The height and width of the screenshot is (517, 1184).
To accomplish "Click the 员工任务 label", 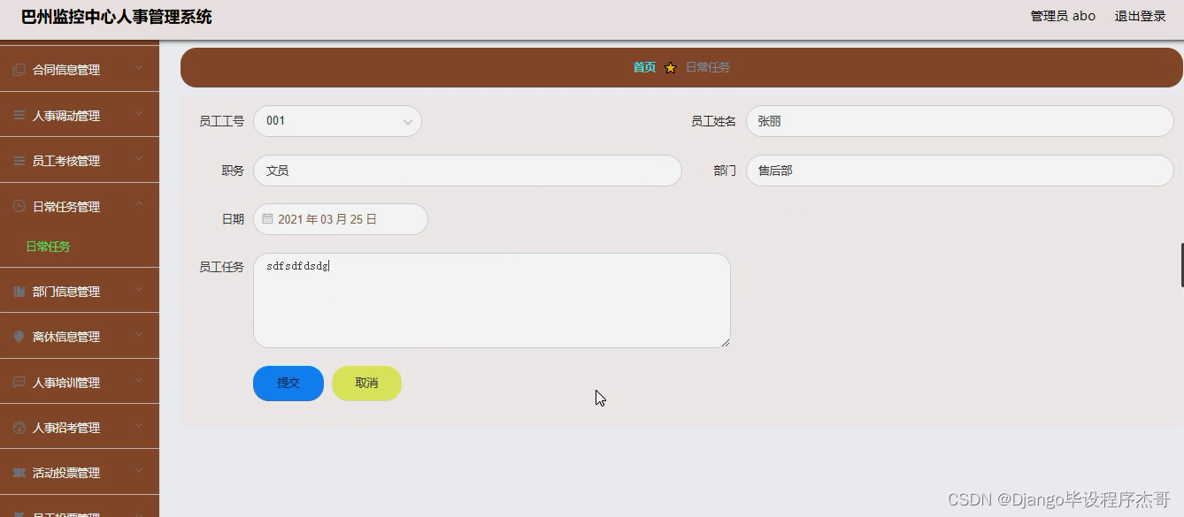I will [x=221, y=267].
